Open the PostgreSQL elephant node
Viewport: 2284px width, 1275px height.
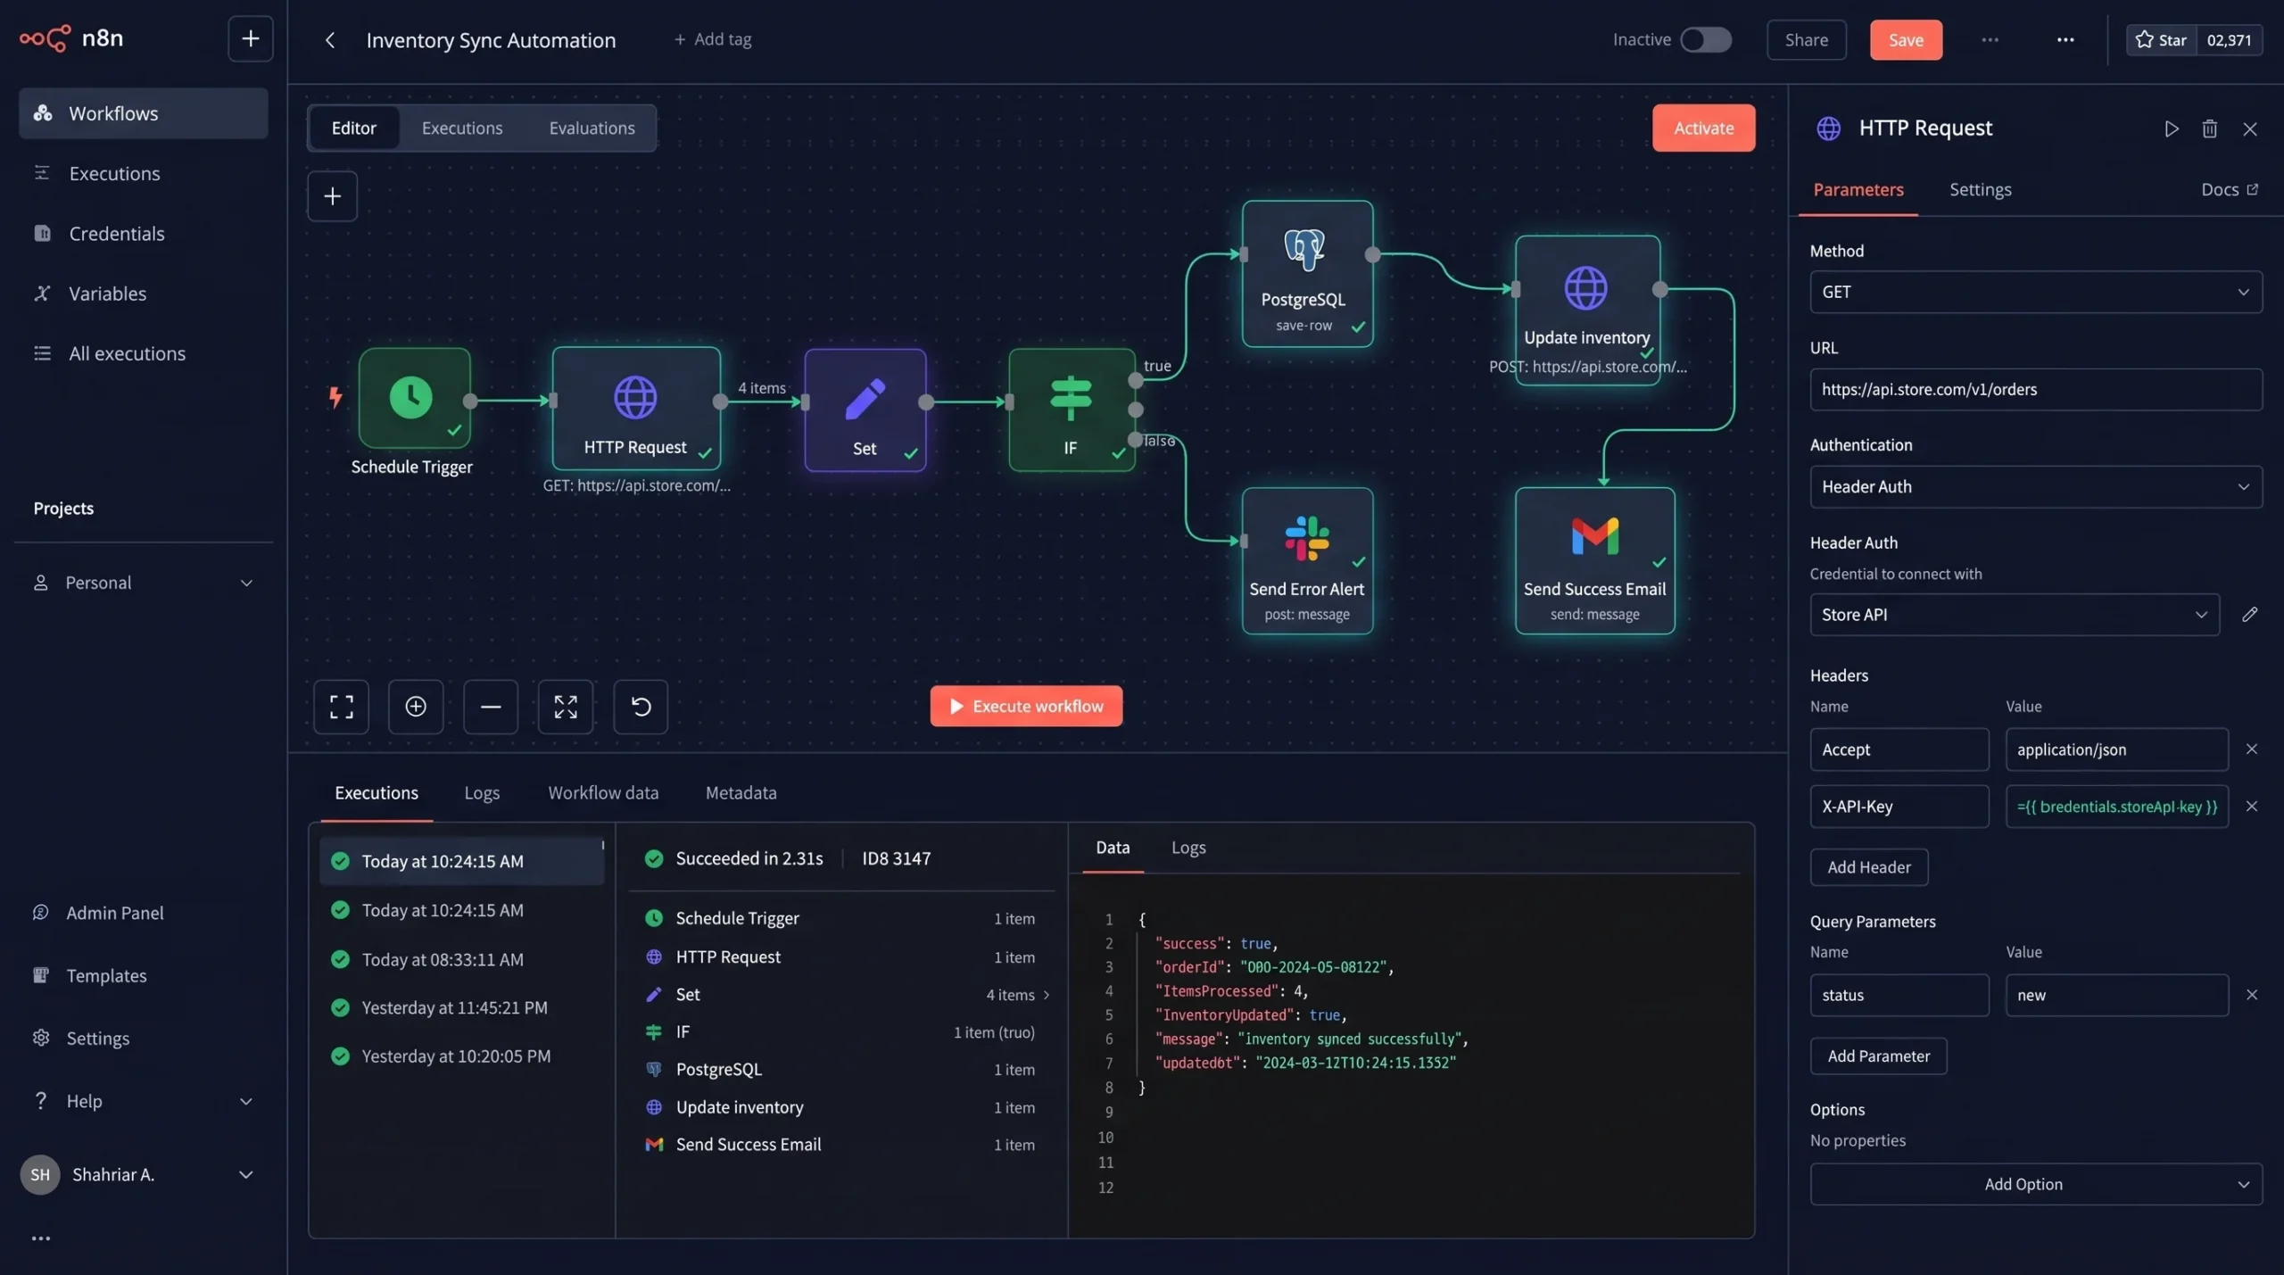[1307, 273]
